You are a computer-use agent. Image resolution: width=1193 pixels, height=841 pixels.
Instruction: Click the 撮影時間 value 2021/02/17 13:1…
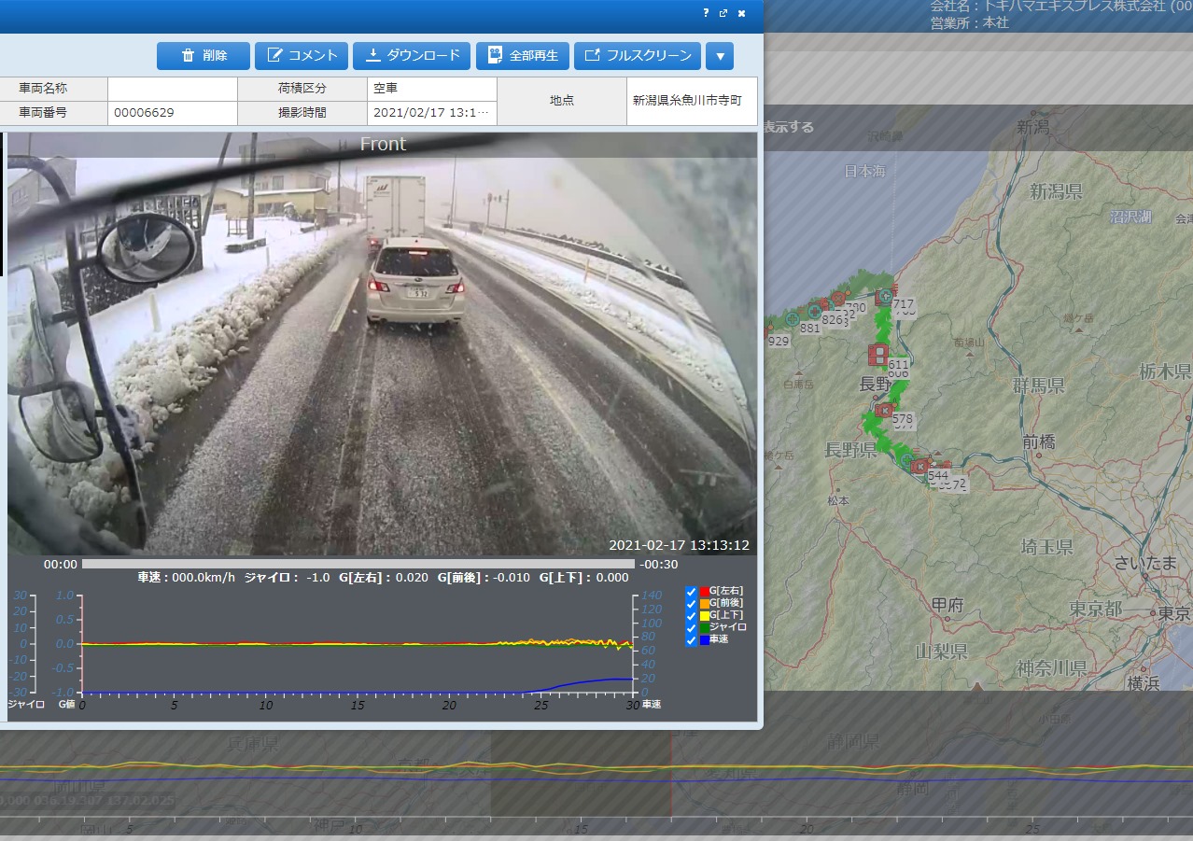point(432,113)
